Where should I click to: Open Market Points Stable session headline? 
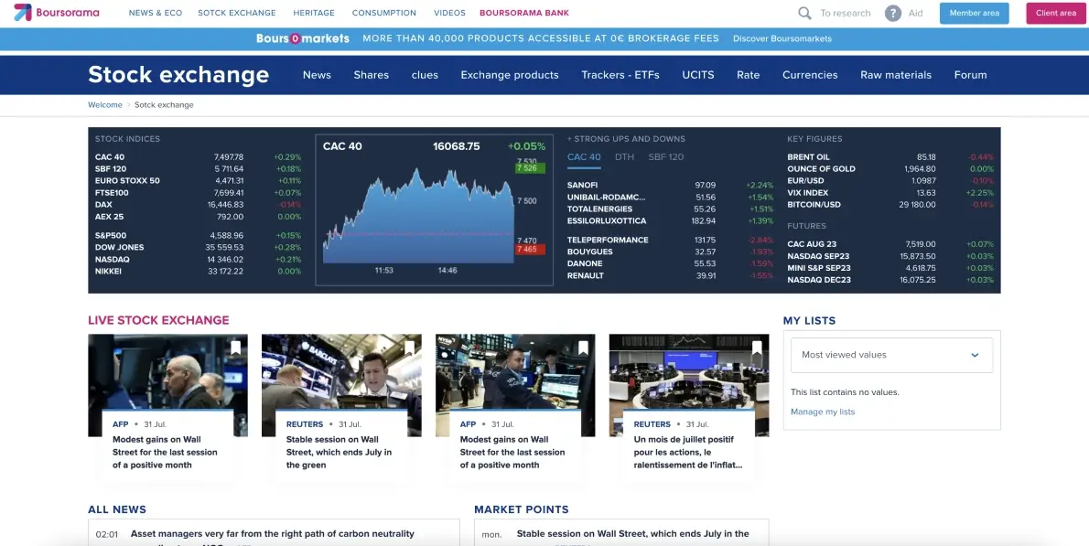point(632,534)
